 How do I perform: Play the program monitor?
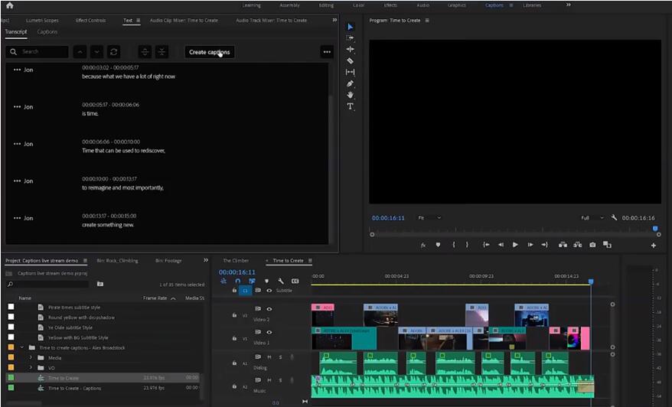click(515, 245)
